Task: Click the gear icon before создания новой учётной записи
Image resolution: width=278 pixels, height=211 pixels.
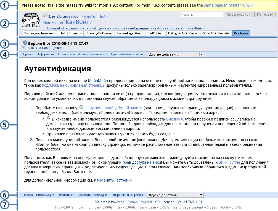Action: [x=81, y=108]
